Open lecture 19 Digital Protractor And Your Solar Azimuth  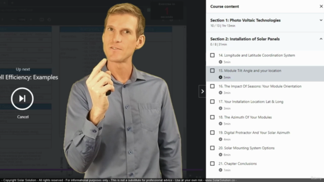coord(254,132)
